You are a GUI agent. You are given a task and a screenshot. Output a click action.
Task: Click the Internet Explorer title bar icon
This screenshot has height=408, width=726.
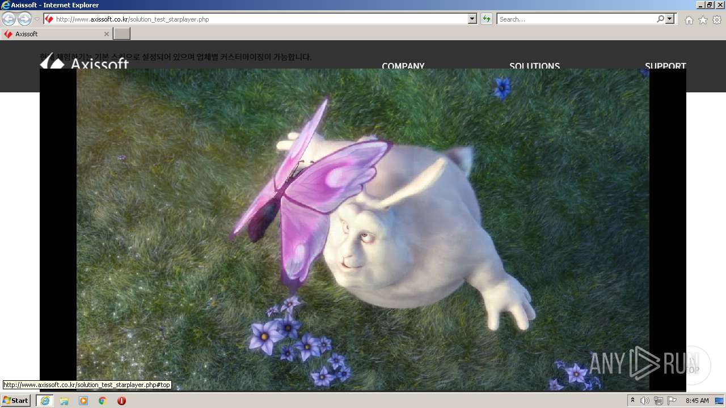pos(6,5)
